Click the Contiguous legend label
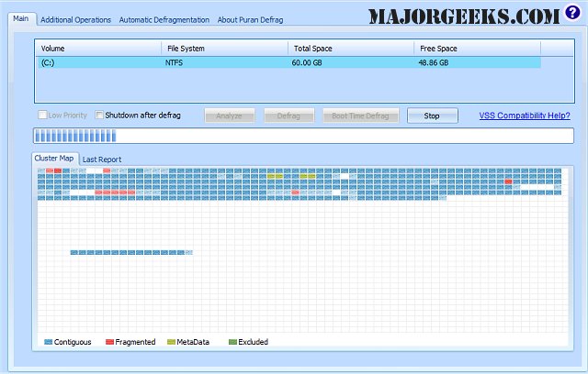 click(x=73, y=342)
